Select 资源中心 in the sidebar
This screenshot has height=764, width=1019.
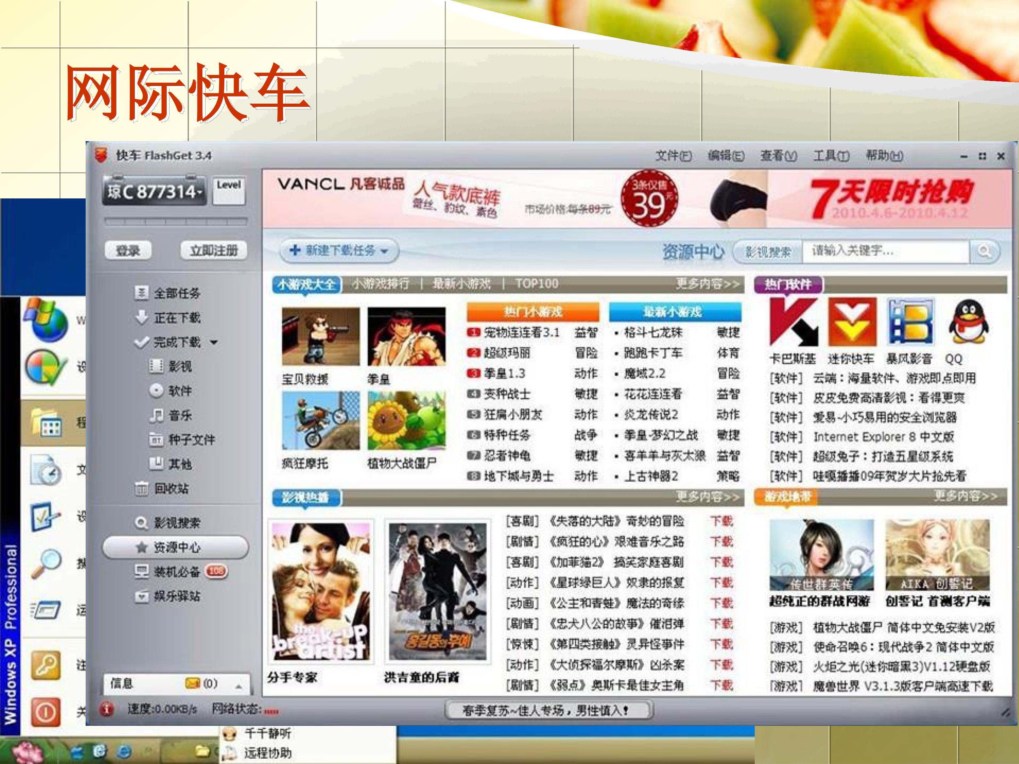(175, 547)
